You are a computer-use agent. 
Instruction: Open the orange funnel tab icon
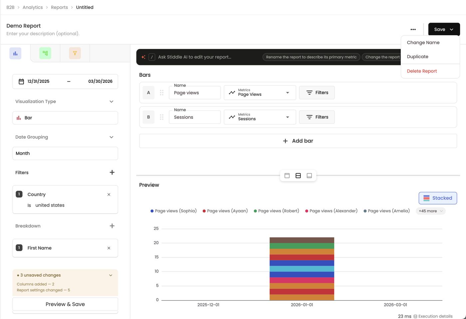[75, 53]
